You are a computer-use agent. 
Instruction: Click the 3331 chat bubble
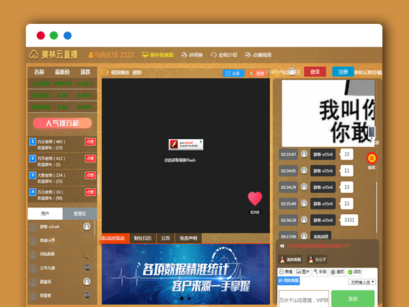349,220
